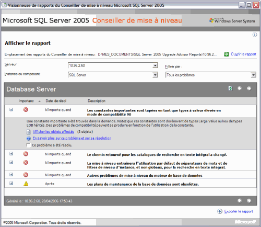Open the Serveur dropdown showing 10.96.2.60
This screenshot has width=261, height=227.
[113, 65]
